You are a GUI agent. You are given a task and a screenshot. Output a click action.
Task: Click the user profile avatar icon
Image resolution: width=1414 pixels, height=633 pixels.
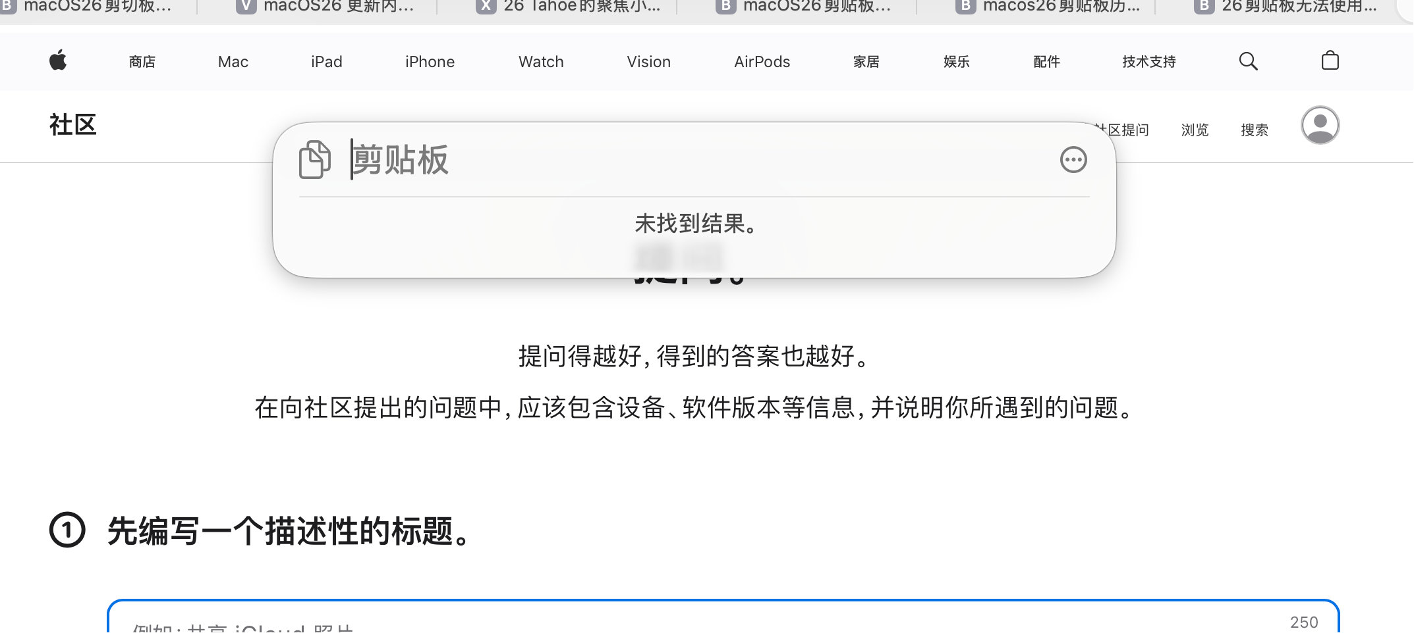[x=1320, y=125]
